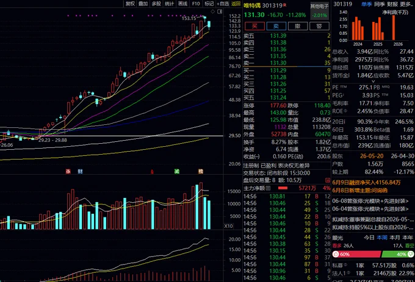Select 今日 in the 眼光 panel
The height and width of the screenshot is (282, 415).
369,238
